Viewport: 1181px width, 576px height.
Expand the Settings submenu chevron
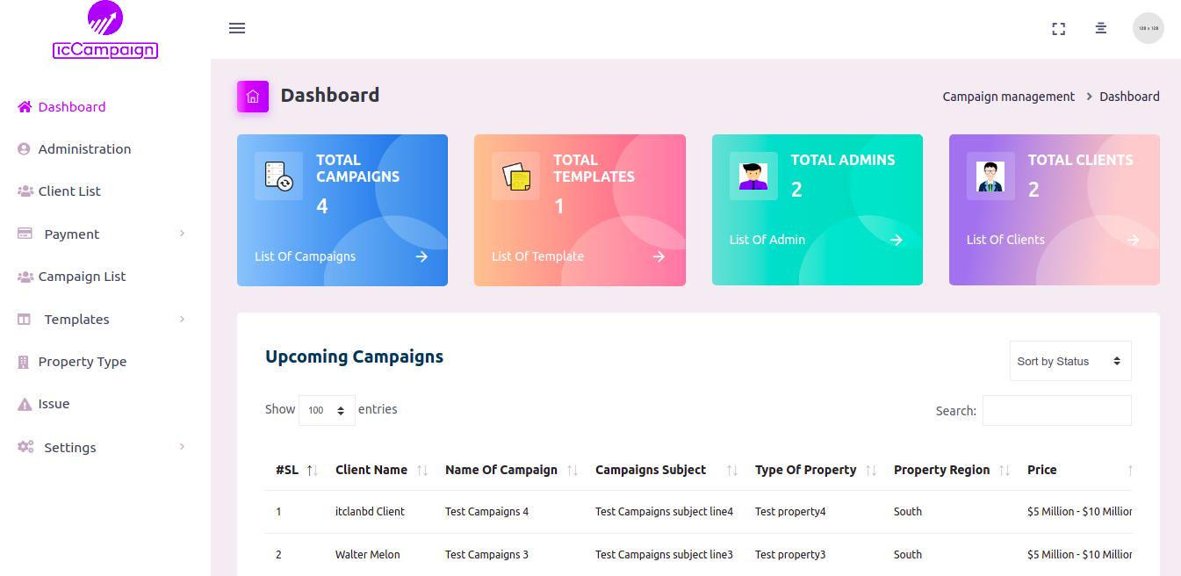tap(182, 447)
